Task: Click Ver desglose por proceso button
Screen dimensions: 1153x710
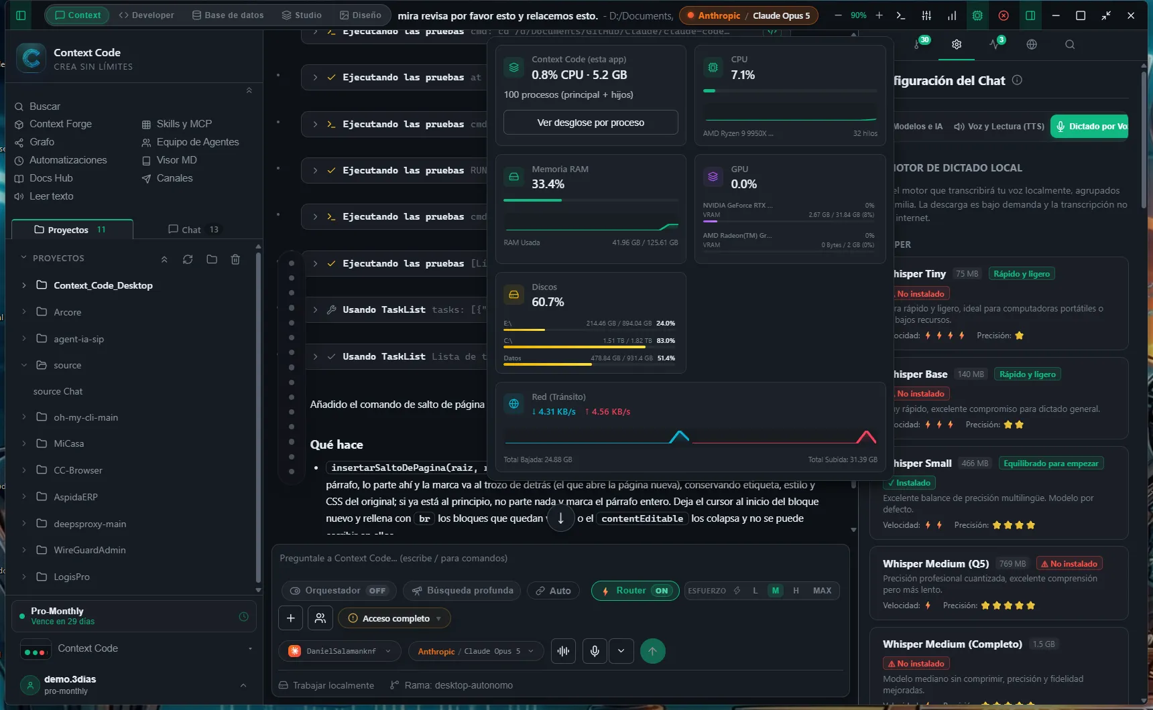Action: 591,123
